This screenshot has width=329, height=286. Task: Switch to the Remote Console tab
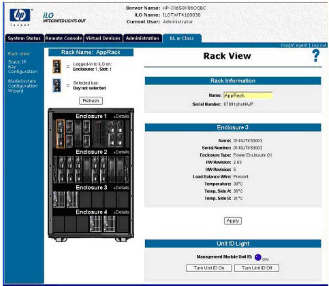64,38
